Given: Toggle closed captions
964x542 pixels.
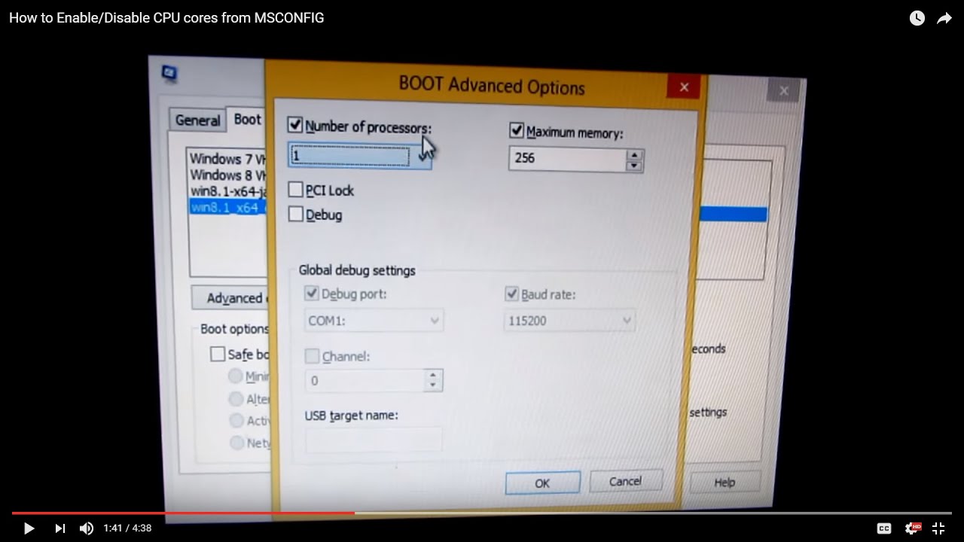Looking at the screenshot, I should pos(884,528).
